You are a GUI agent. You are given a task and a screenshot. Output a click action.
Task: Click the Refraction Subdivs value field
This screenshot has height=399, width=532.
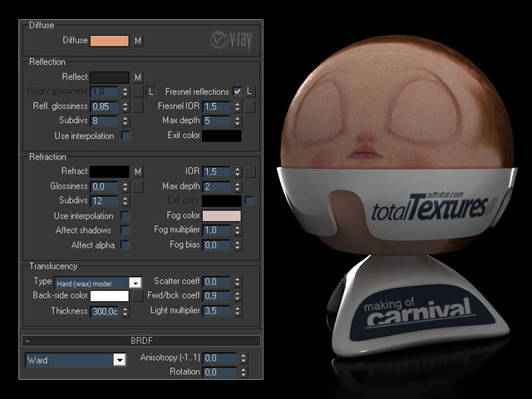click(x=104, y=201)
